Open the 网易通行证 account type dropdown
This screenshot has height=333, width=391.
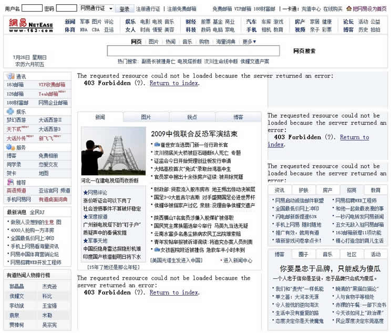tap(97, 9)
